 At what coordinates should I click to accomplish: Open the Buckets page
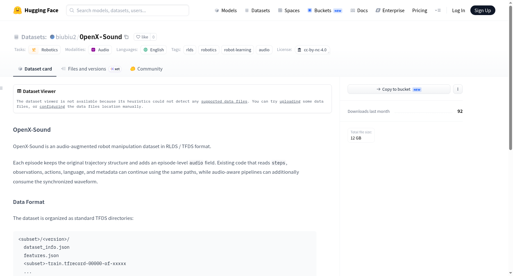(x=325, y=10)
